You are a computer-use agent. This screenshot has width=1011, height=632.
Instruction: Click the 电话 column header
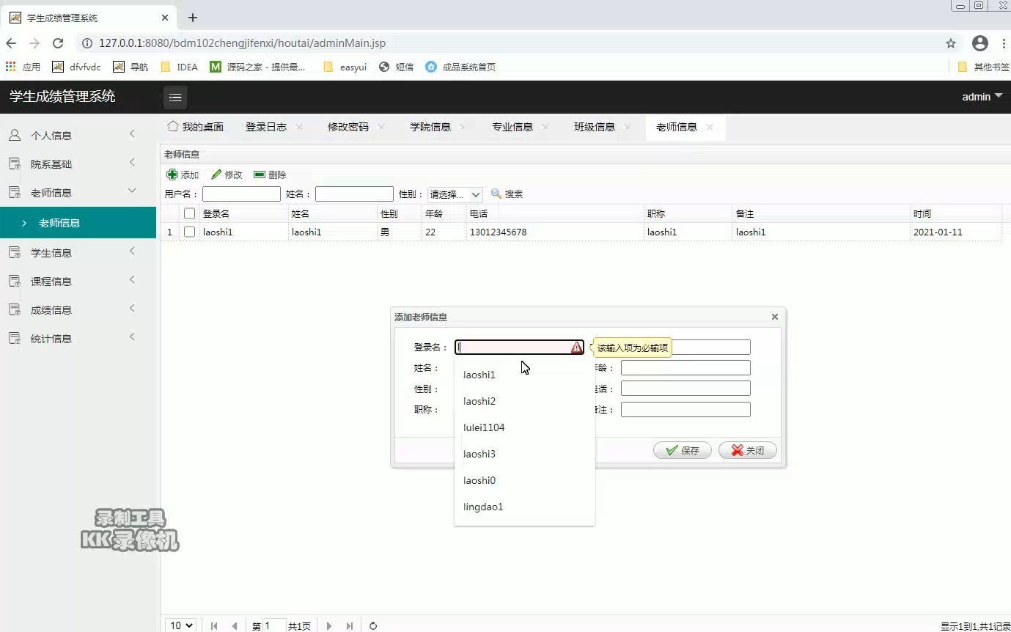click(555, 213)
